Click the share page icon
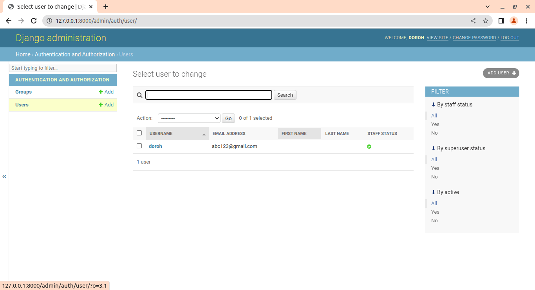This screenshot has height=290, width=535. coord(473,21)
